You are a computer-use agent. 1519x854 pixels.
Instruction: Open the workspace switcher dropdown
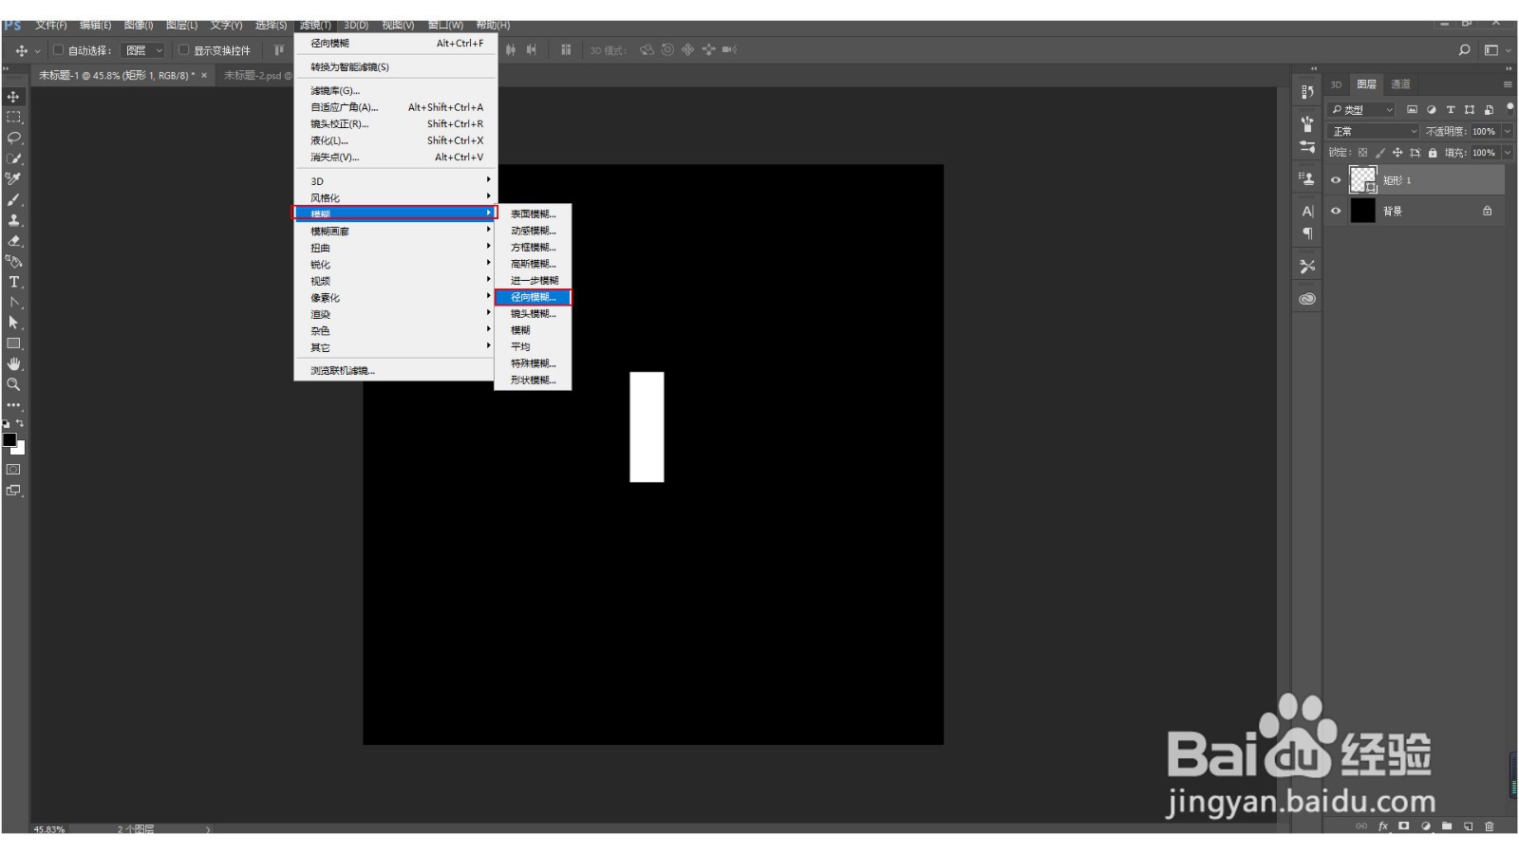(1496, 50)
